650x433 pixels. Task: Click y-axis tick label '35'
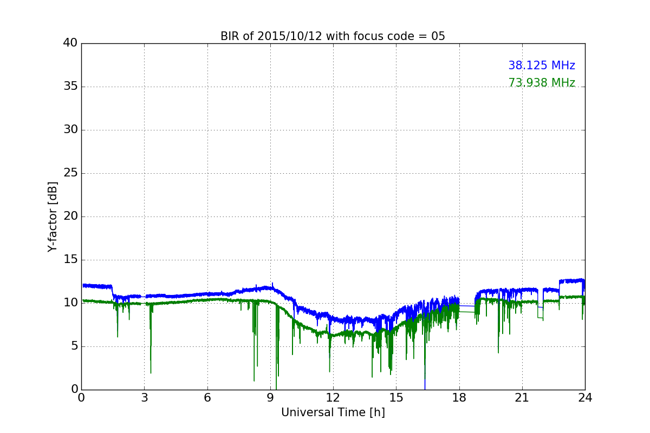70,87
